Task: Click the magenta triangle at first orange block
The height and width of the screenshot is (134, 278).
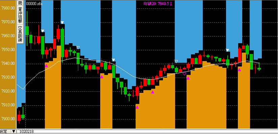Action: (x=46, y=66)
